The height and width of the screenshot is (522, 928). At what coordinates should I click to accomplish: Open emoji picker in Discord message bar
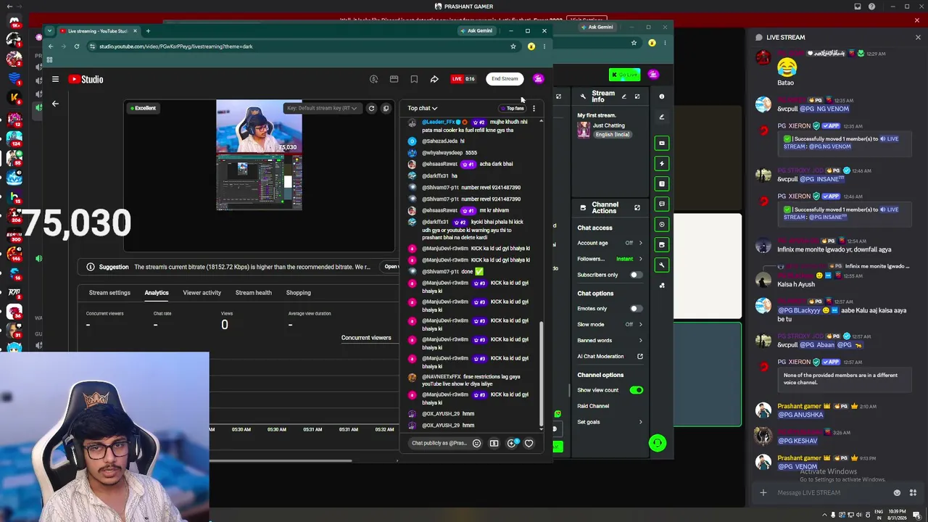click(897, 493)
